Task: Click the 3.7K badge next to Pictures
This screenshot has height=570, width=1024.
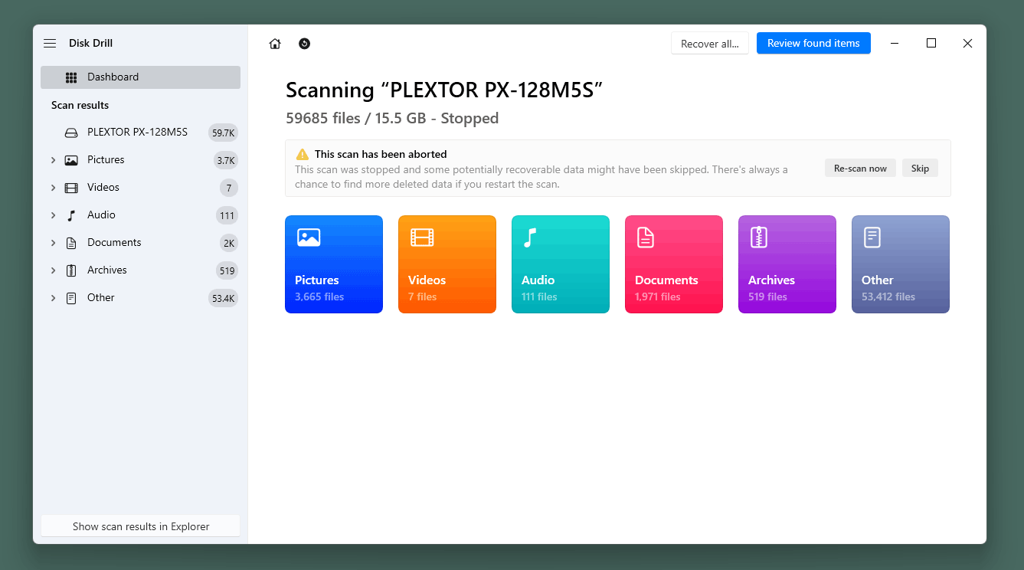Action: tap(226, 161)
